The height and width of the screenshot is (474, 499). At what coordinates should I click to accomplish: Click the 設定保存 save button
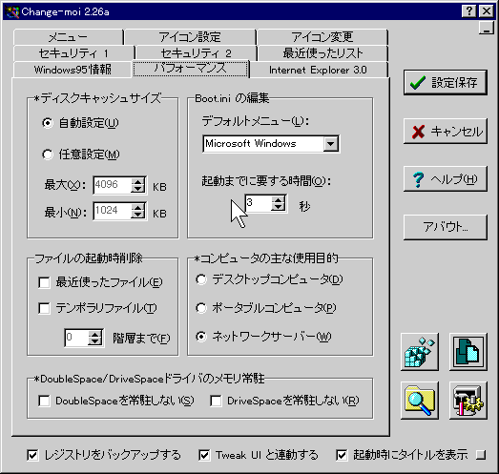[x=446, y=82]
